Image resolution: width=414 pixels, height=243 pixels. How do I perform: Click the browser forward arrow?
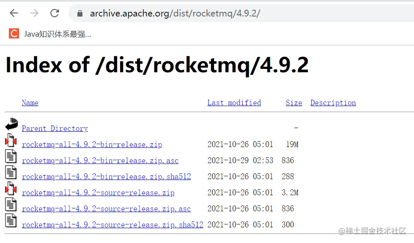pyautogui.click(x=34, y=13)
